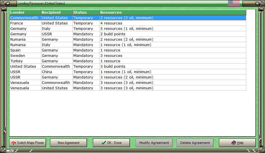The height and width of the screenshot is (153, 265).
Task: Create a New Agreement
Action: pos(69,143)
